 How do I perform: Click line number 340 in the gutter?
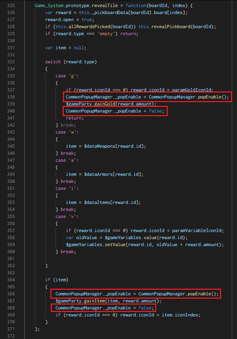(11, 111)
